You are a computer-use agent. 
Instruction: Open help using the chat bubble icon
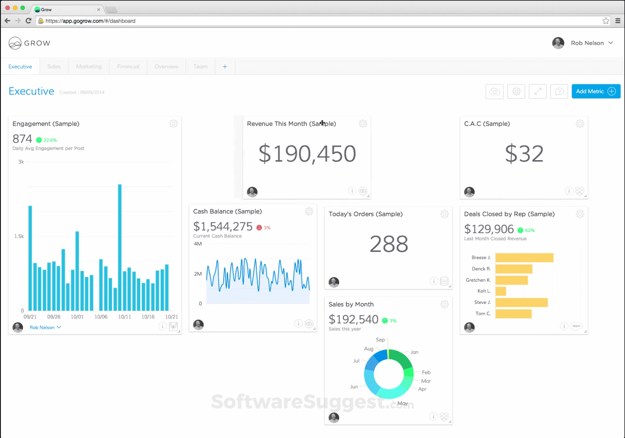click(559, 91)
